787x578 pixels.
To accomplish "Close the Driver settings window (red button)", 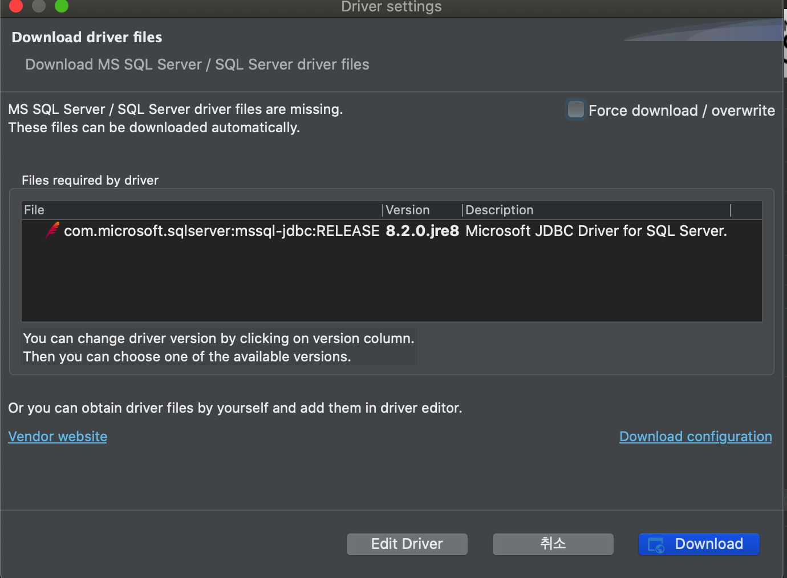I will (x=16, y=6).
